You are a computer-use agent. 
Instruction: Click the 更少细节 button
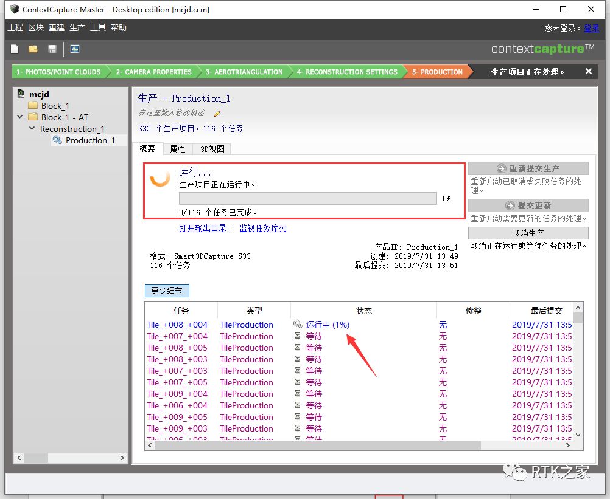pyautogui.click(x=167, y=291)
